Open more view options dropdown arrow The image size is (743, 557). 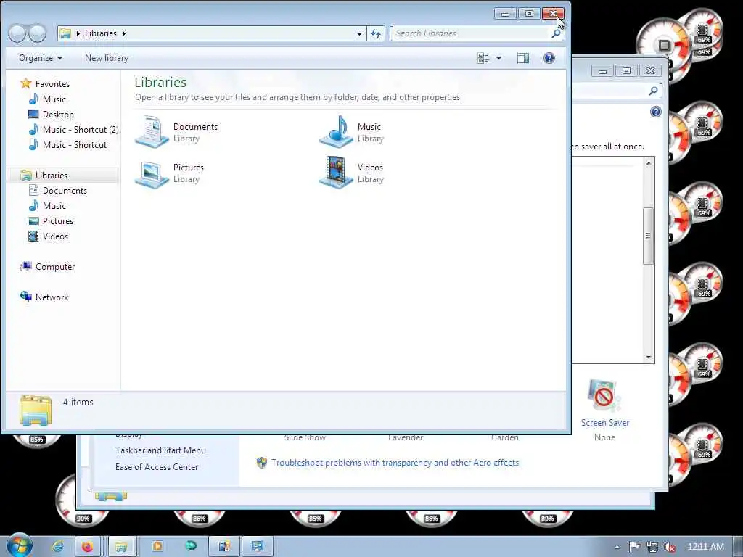coord(498,58)
